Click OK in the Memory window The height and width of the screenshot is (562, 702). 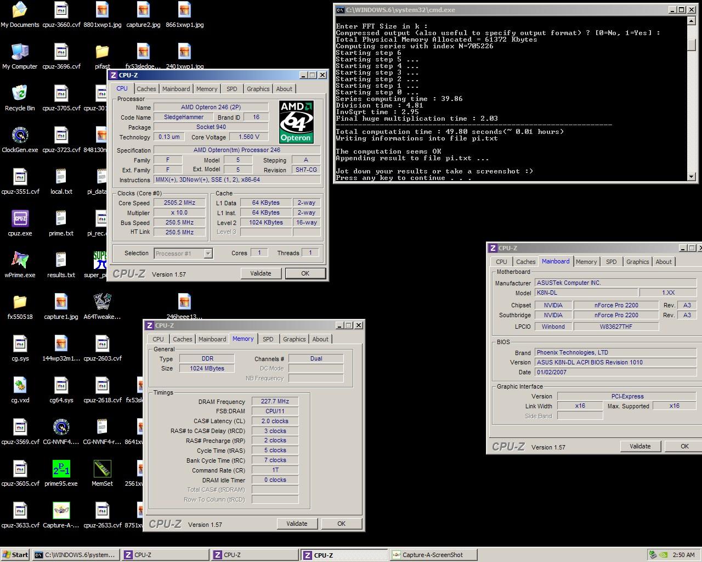pyautogui.click(x=341, y=524)
